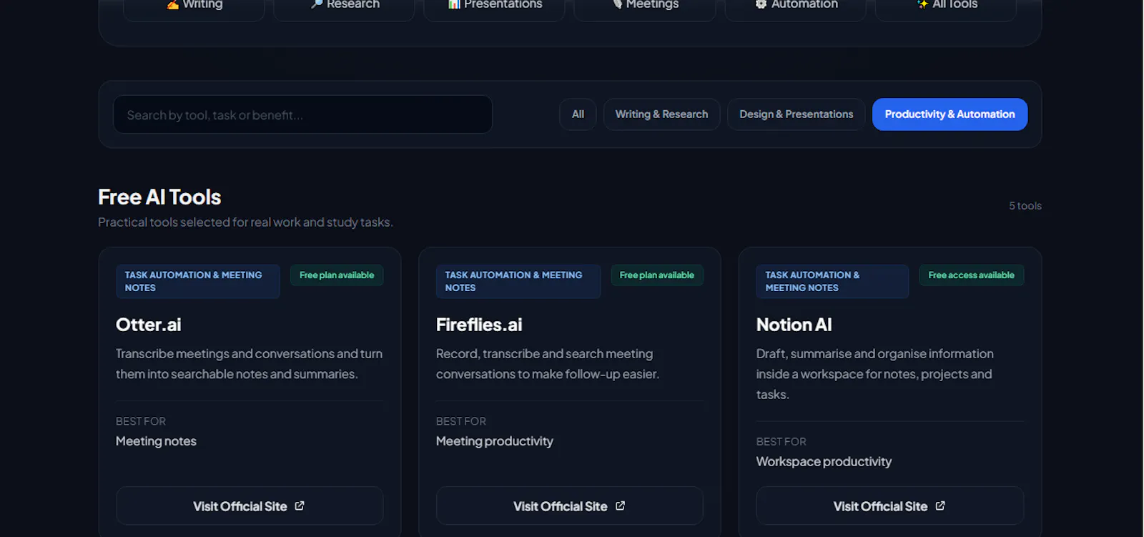1144x537 pixels.
Task: Click external link icon on Otter.ai card
Action: (300, 506)
